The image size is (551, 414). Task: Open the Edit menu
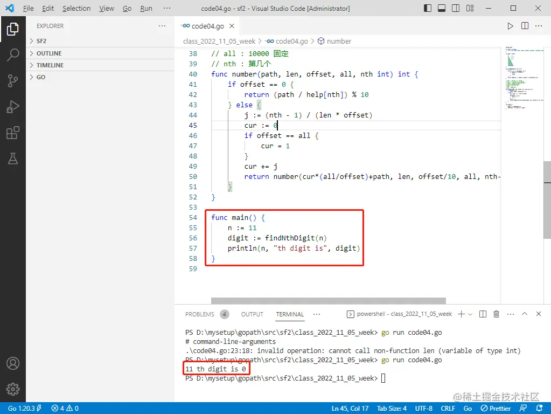[48, 8]
